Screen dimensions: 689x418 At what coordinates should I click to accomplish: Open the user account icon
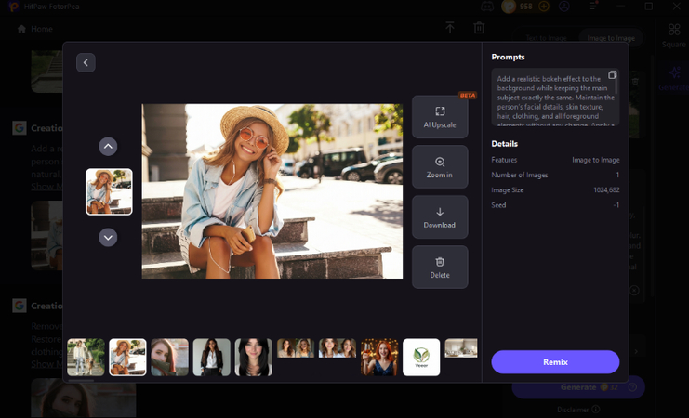pyautogui.click(x=563, y=7)
